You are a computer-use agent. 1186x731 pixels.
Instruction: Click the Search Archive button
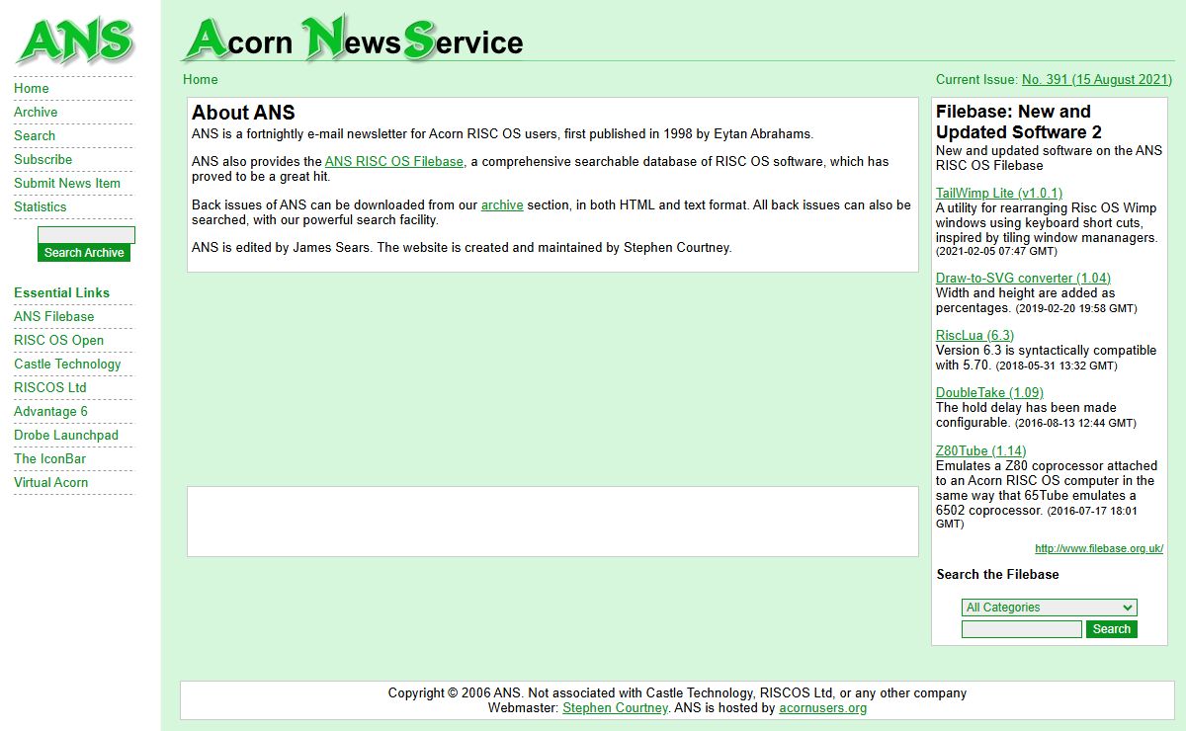point(84,253)
